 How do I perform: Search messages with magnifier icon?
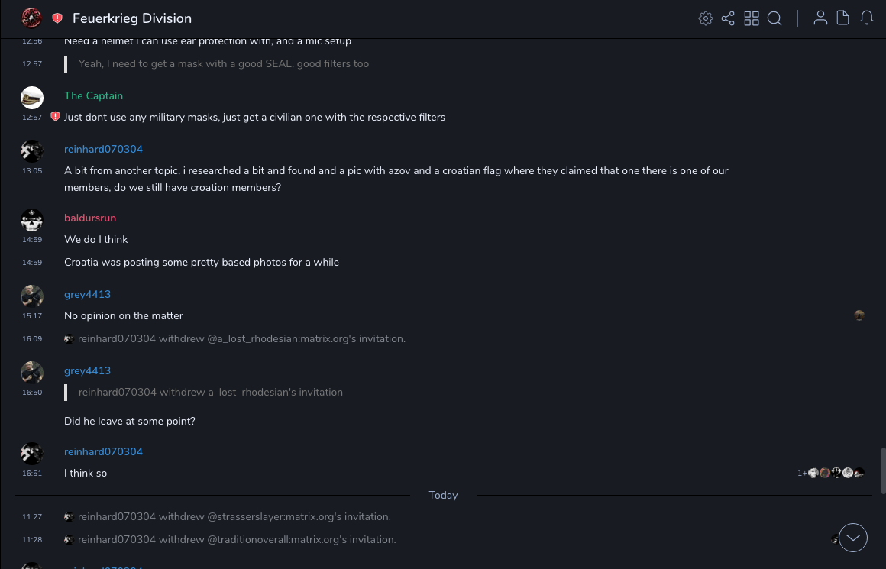[x=774, y=18]
